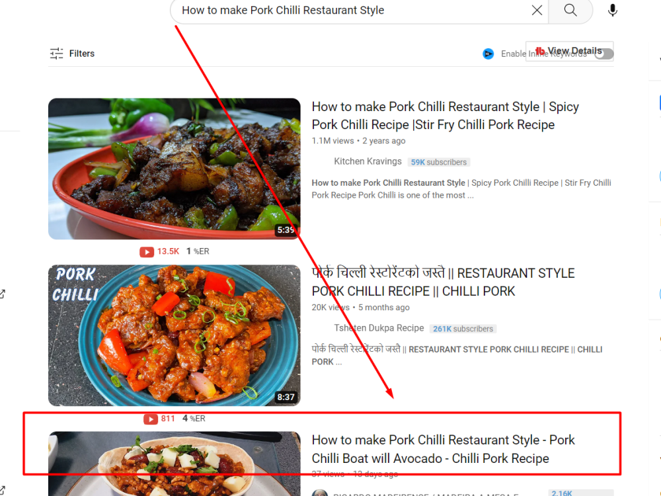Select the voice search microphone icon
The height and width of the screenshot is (496, 661).
[x=612, y=10]
